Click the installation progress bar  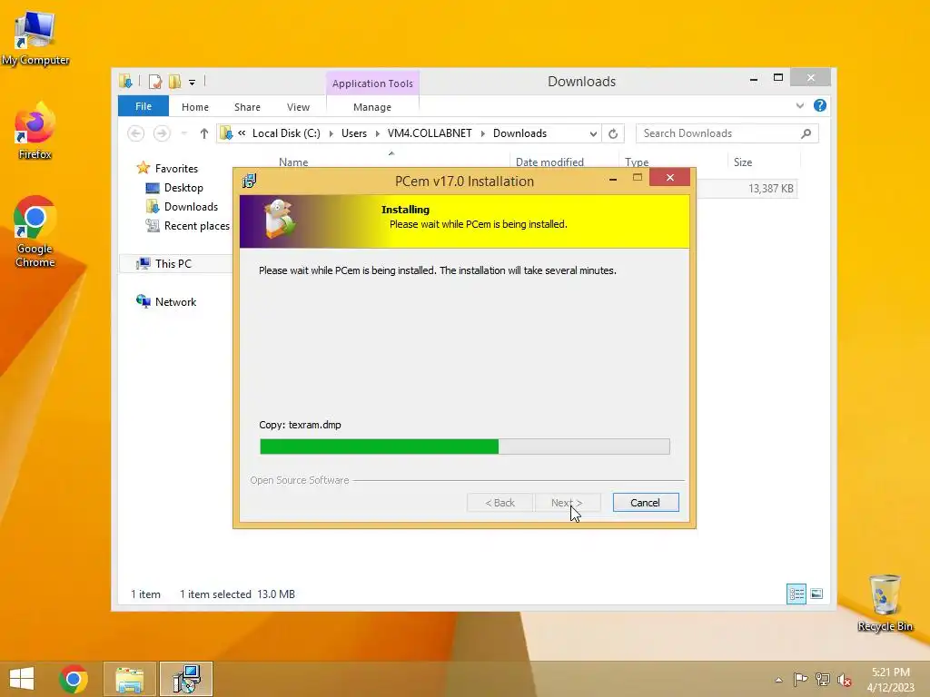pyautogui.click(x=465, y=447)
